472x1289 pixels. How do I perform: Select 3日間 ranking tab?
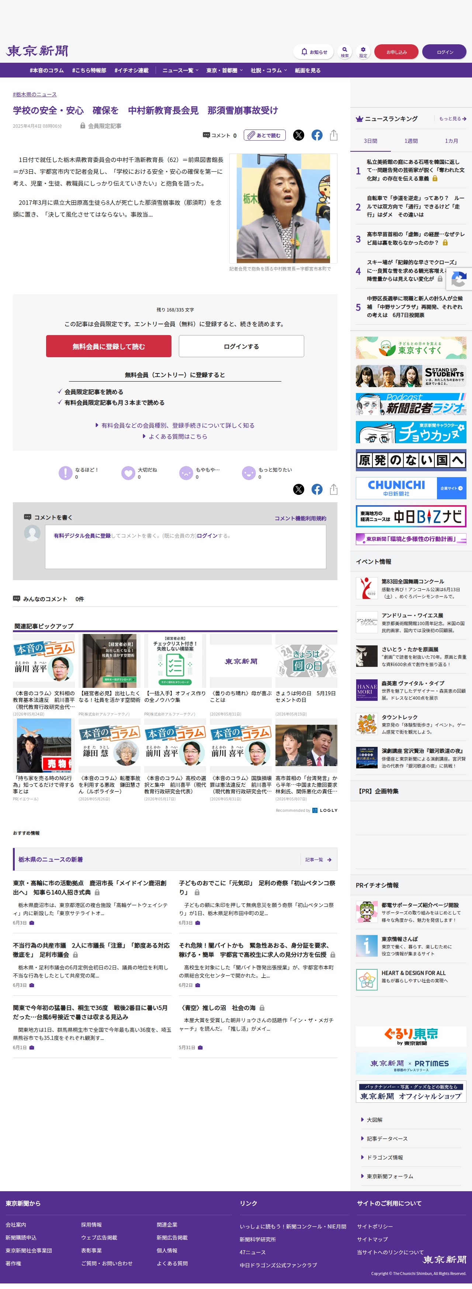point(371,141)
